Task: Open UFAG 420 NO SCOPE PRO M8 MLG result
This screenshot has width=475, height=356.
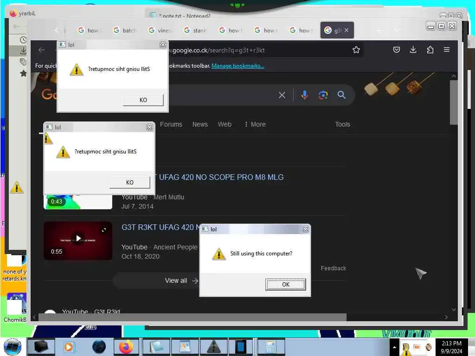Action: [221, 177]
